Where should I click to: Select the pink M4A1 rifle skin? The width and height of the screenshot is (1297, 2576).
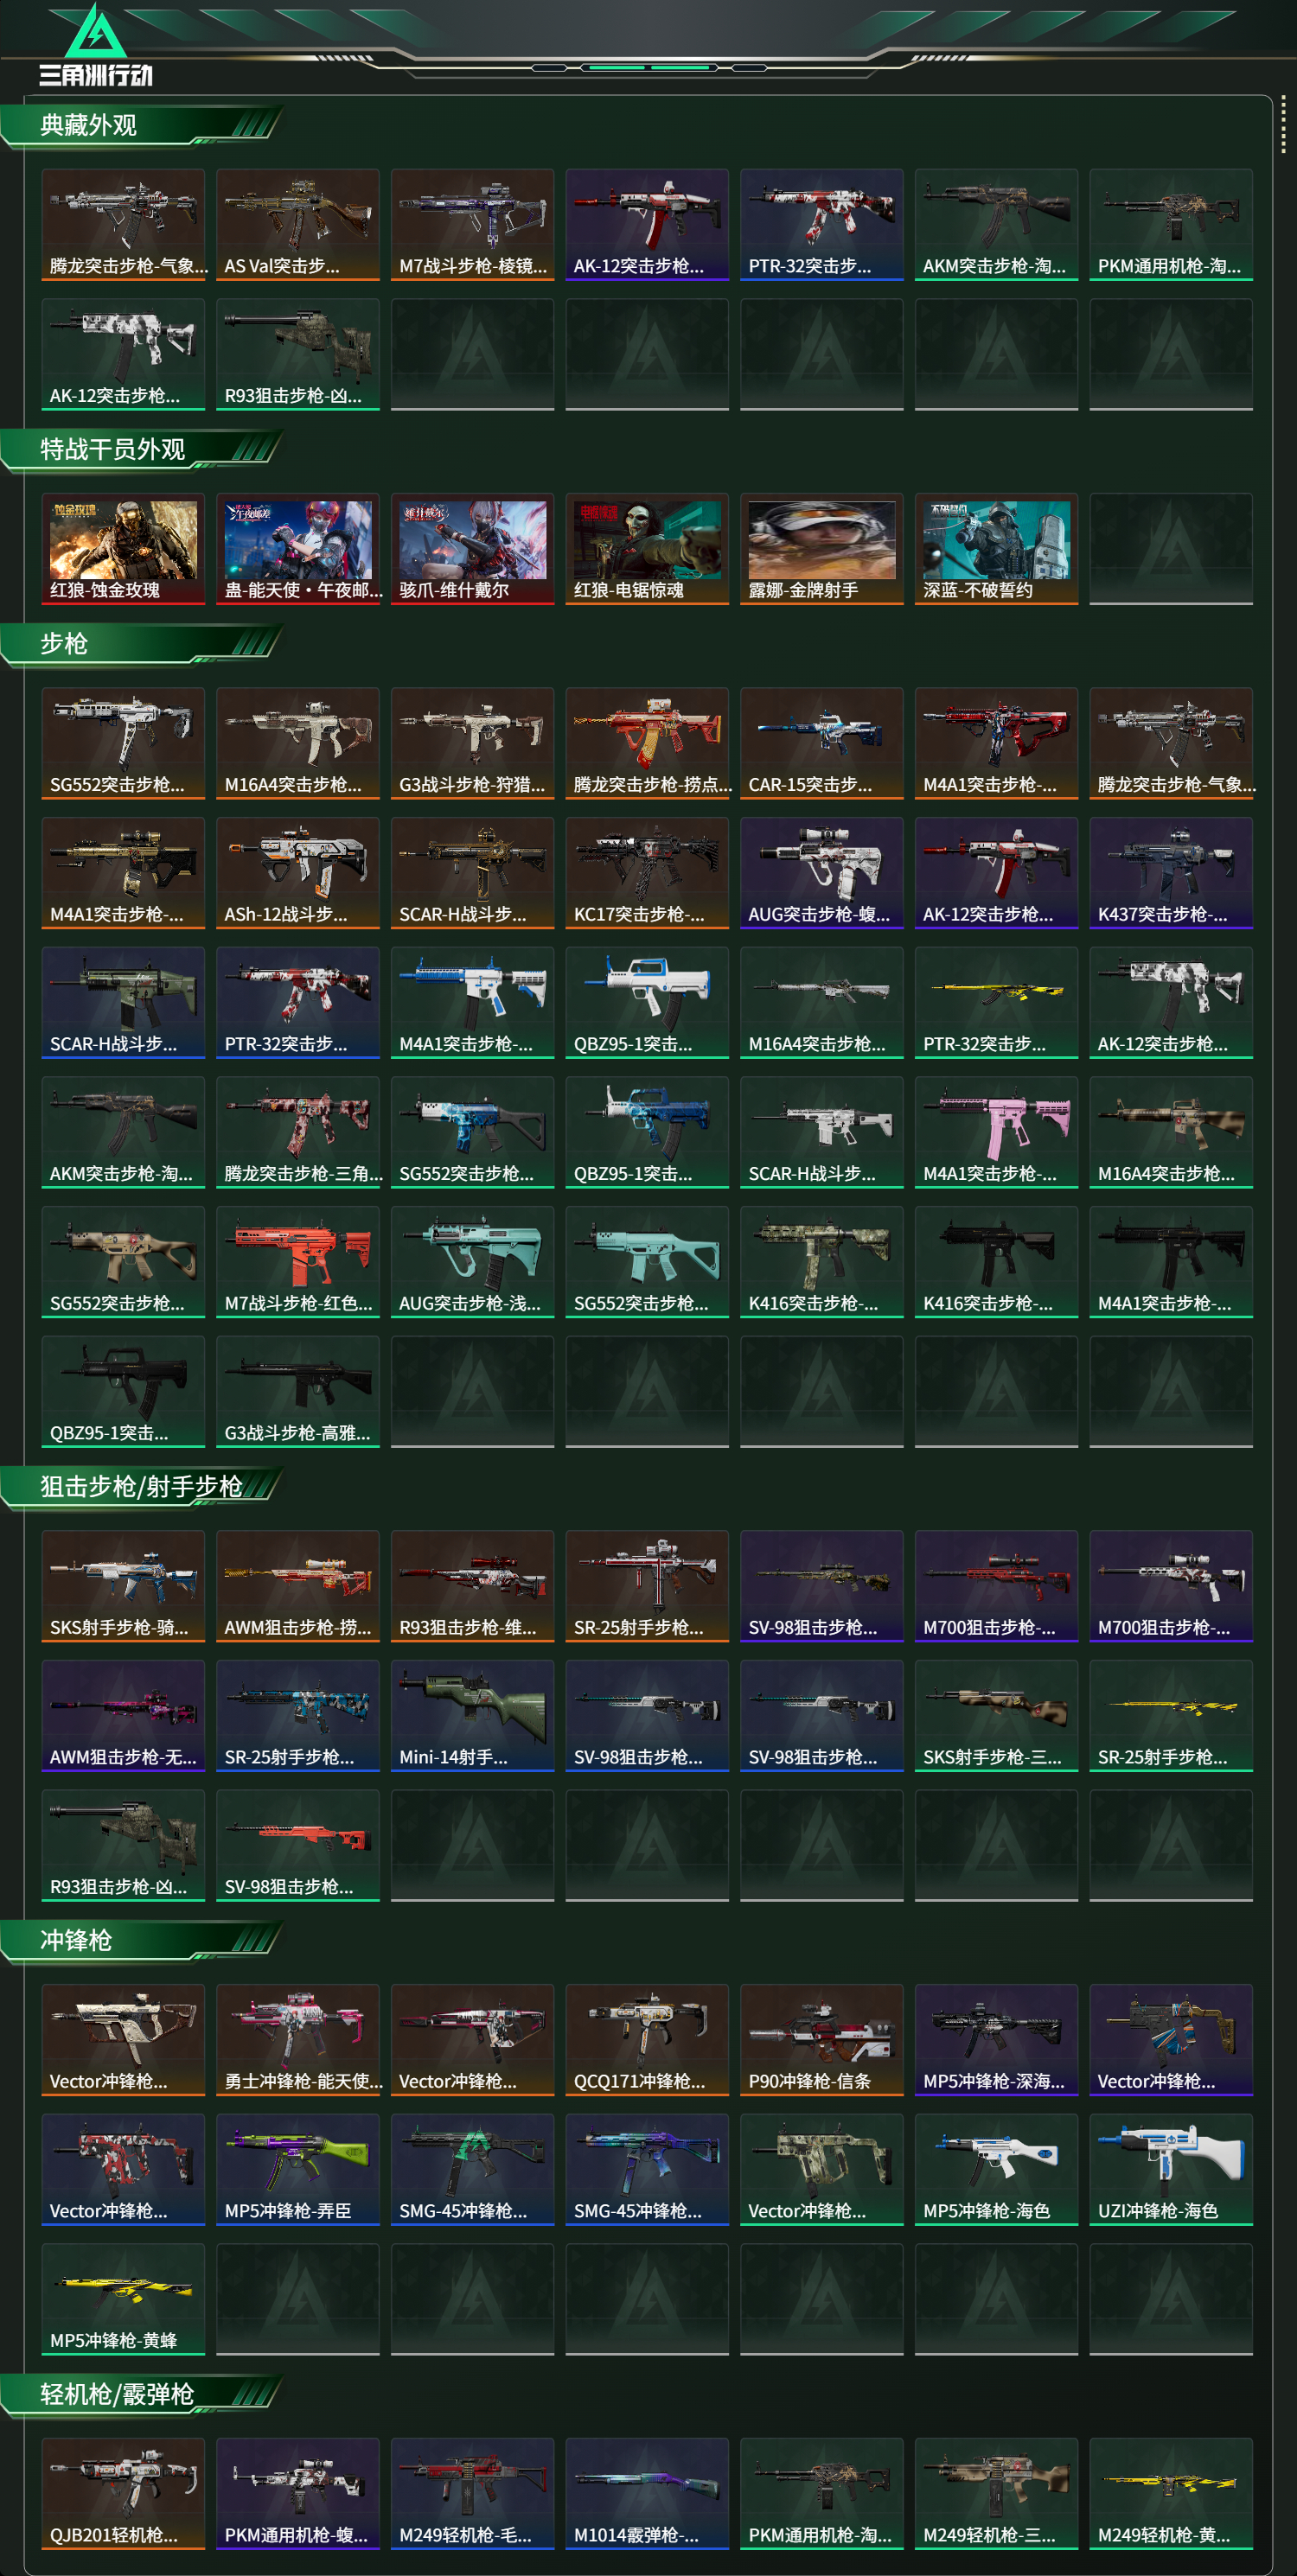click(x=996, y=1131)
